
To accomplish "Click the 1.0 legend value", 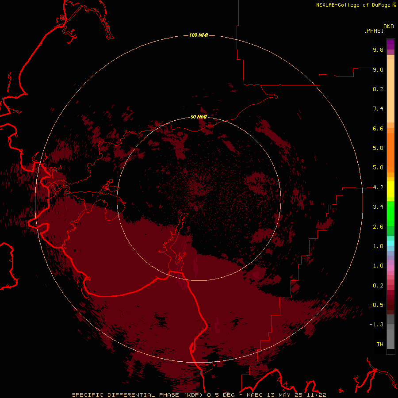I will tap(378, 266).
